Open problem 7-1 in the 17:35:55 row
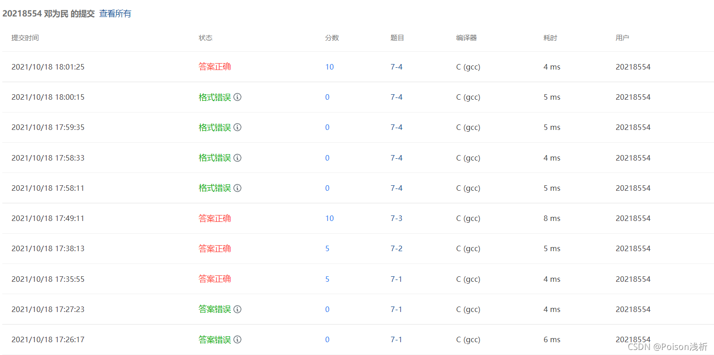Screen dimensions: 714x355 click(x=397, y=279)
